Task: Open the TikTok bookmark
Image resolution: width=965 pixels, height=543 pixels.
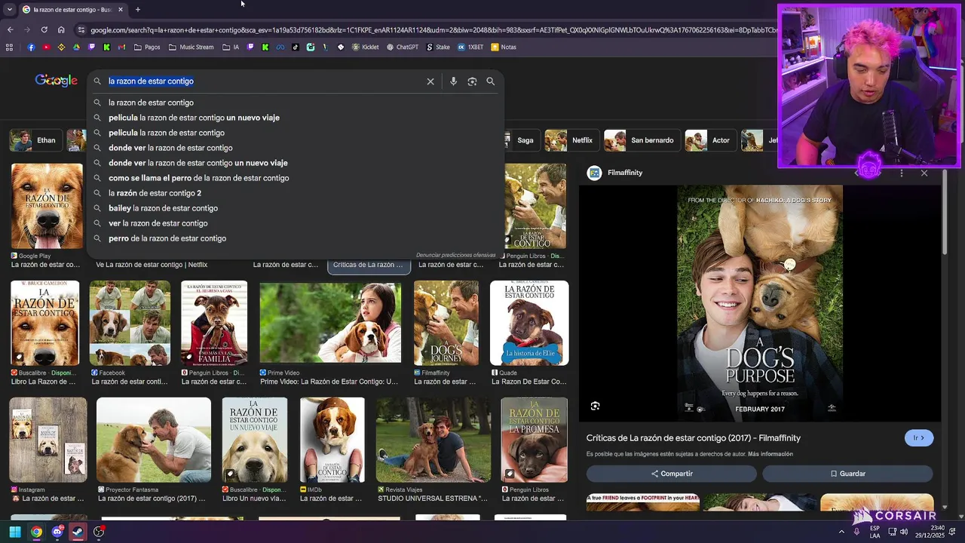Action: (x=295, y=47)
